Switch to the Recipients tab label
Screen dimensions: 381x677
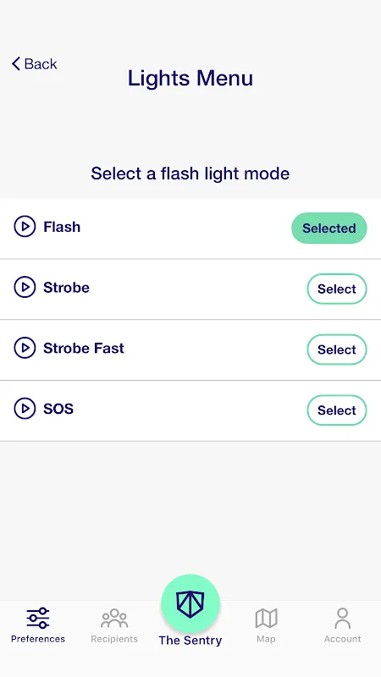114,639
